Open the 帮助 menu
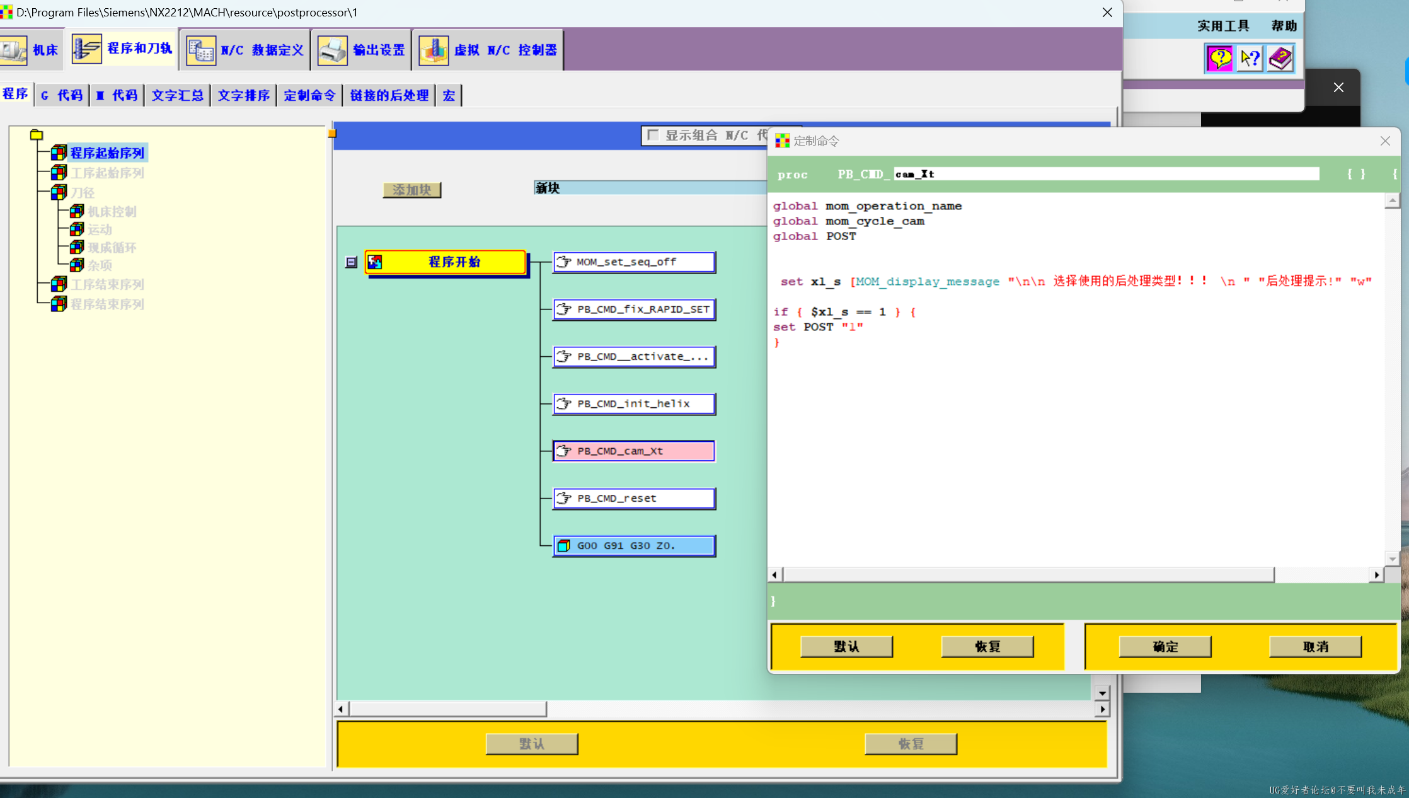This screenshot has width=1409, height=798. (x=1284, y=26)
